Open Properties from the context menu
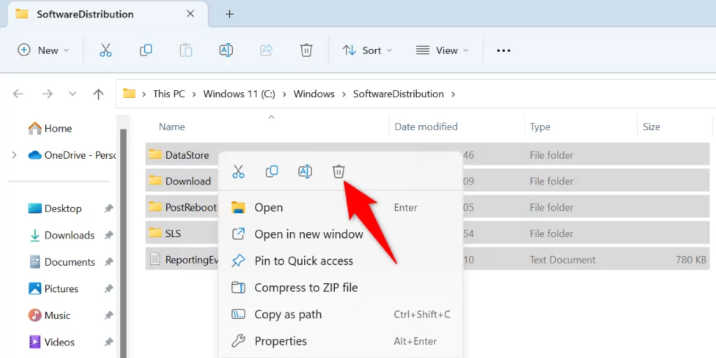 click(280, 341)
